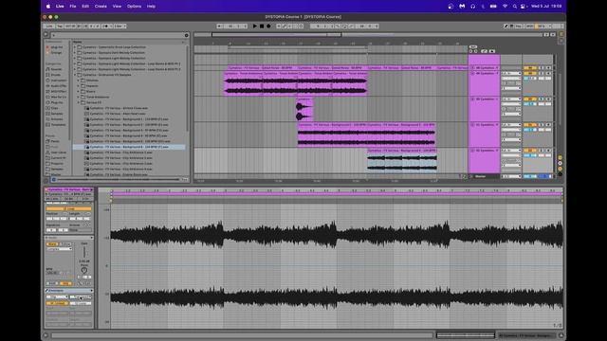Select the Master track header
This screenshot has height=341, width=607.
click(485, 176)
